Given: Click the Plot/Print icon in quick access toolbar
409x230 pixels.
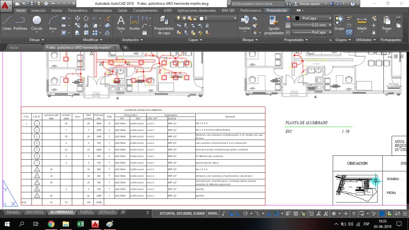Looking at the screenshot, I should (46, 4).
